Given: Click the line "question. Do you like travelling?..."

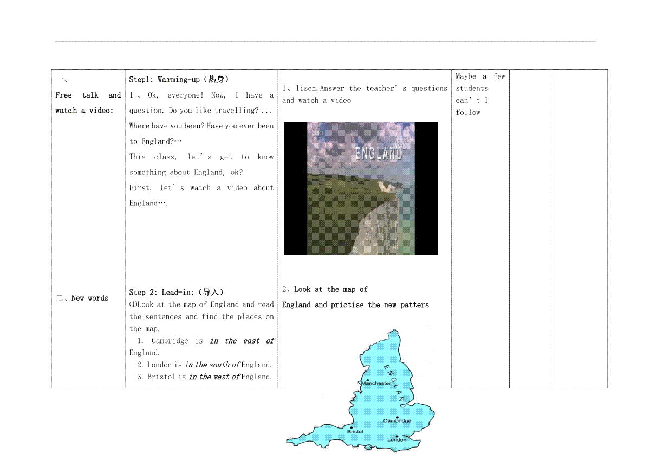Looking at the screenshot, I should [201, 111].
